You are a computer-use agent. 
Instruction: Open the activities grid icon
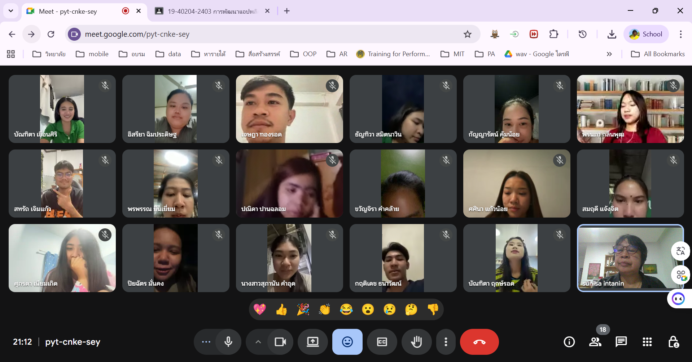(647, 342)
